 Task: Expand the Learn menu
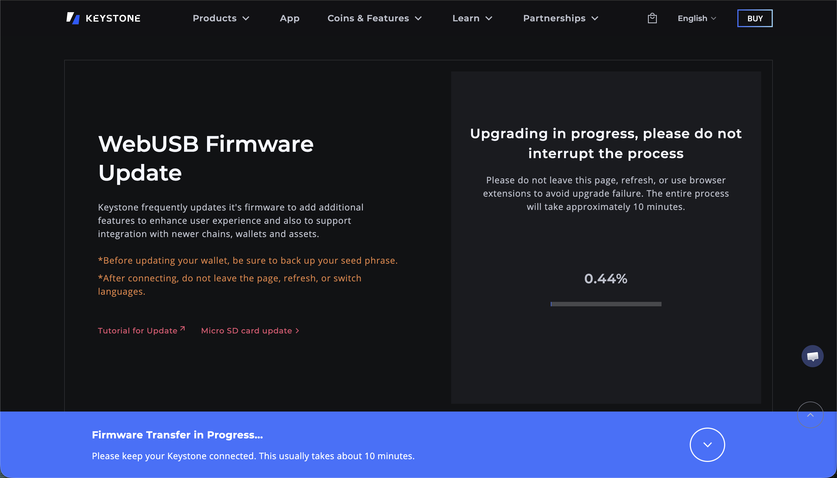(x=472, y=18)
